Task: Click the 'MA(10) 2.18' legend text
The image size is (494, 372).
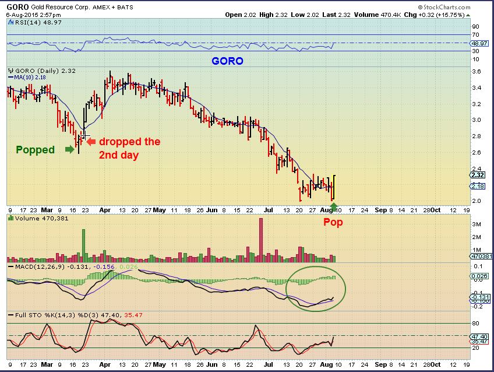Action: (30, 78)
